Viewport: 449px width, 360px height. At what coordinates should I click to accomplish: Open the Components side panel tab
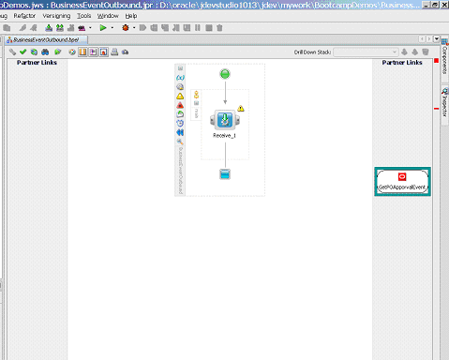click(x=445, y=59)
